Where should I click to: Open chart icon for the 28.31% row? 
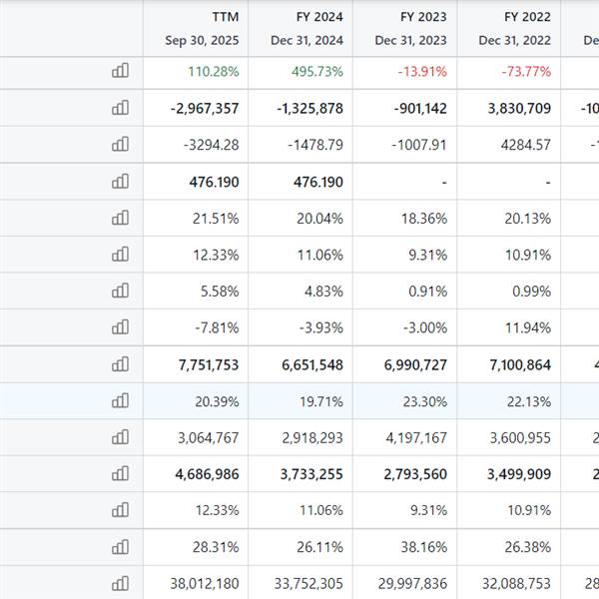(121, 547)
